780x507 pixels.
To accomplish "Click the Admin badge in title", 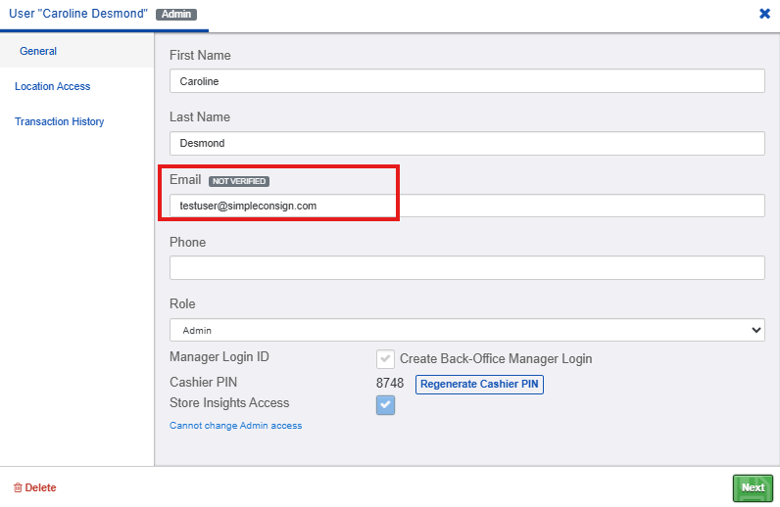I will [176, 15].
